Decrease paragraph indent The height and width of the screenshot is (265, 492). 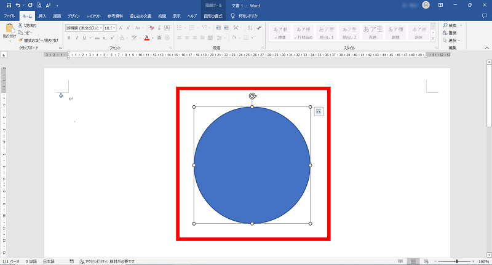[218, 28]
